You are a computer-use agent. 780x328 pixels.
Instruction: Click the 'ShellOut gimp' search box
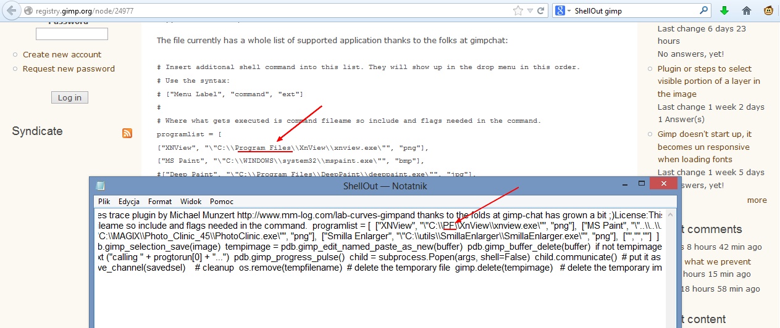[635, 11]
